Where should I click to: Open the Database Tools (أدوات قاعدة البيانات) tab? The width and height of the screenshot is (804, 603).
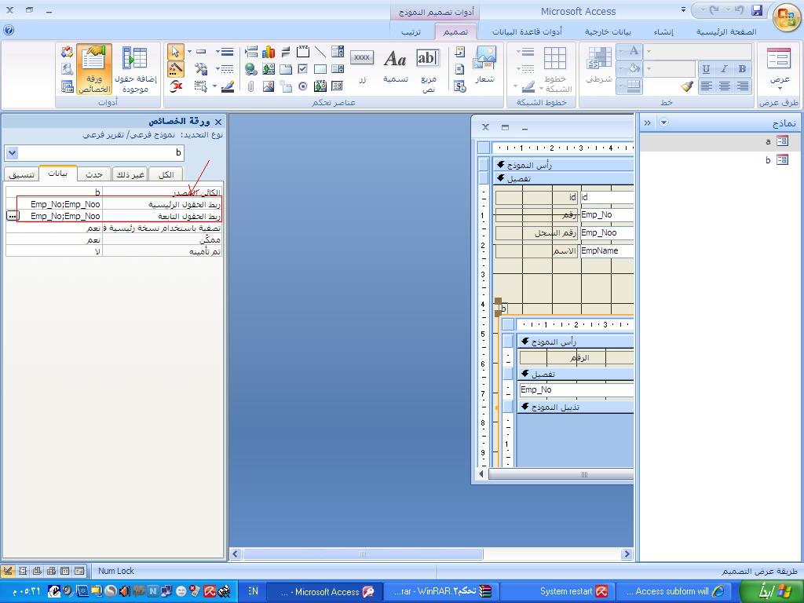pyautogui.click(x=527, y=31)
